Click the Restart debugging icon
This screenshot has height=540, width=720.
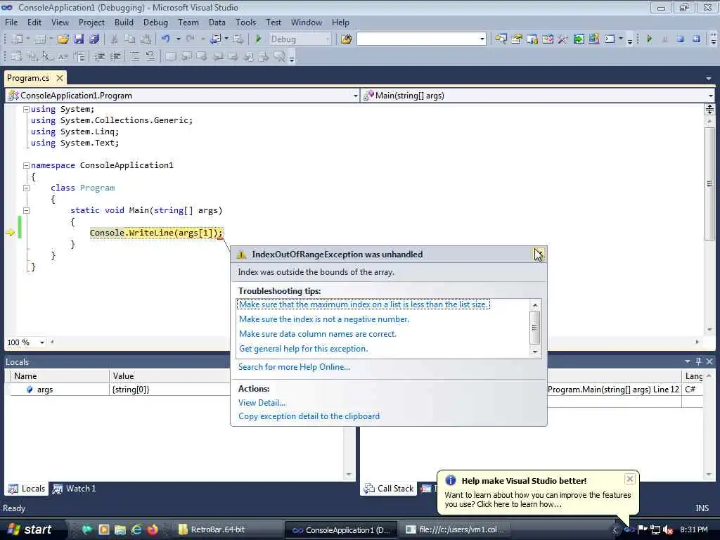(x=696, y=39)
